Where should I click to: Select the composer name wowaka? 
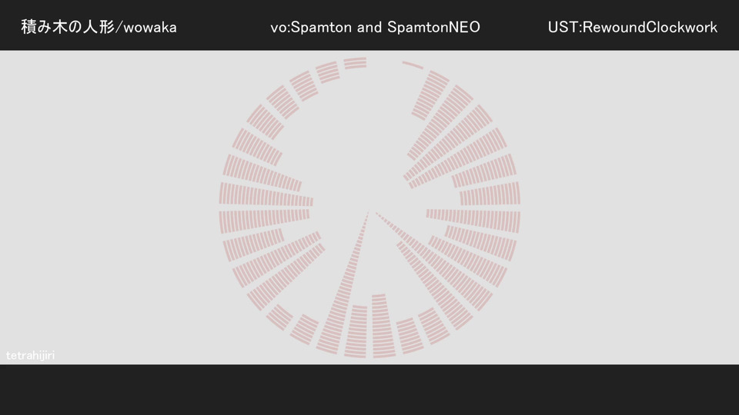(150, 28)
